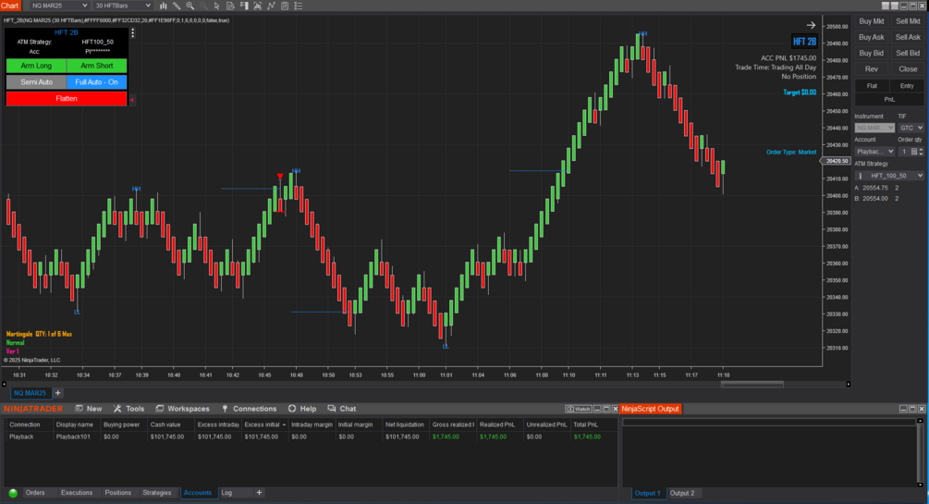929x504 pixels.
Task: Open the drawing tools pencil icon
Action: (x=177, y=6)
